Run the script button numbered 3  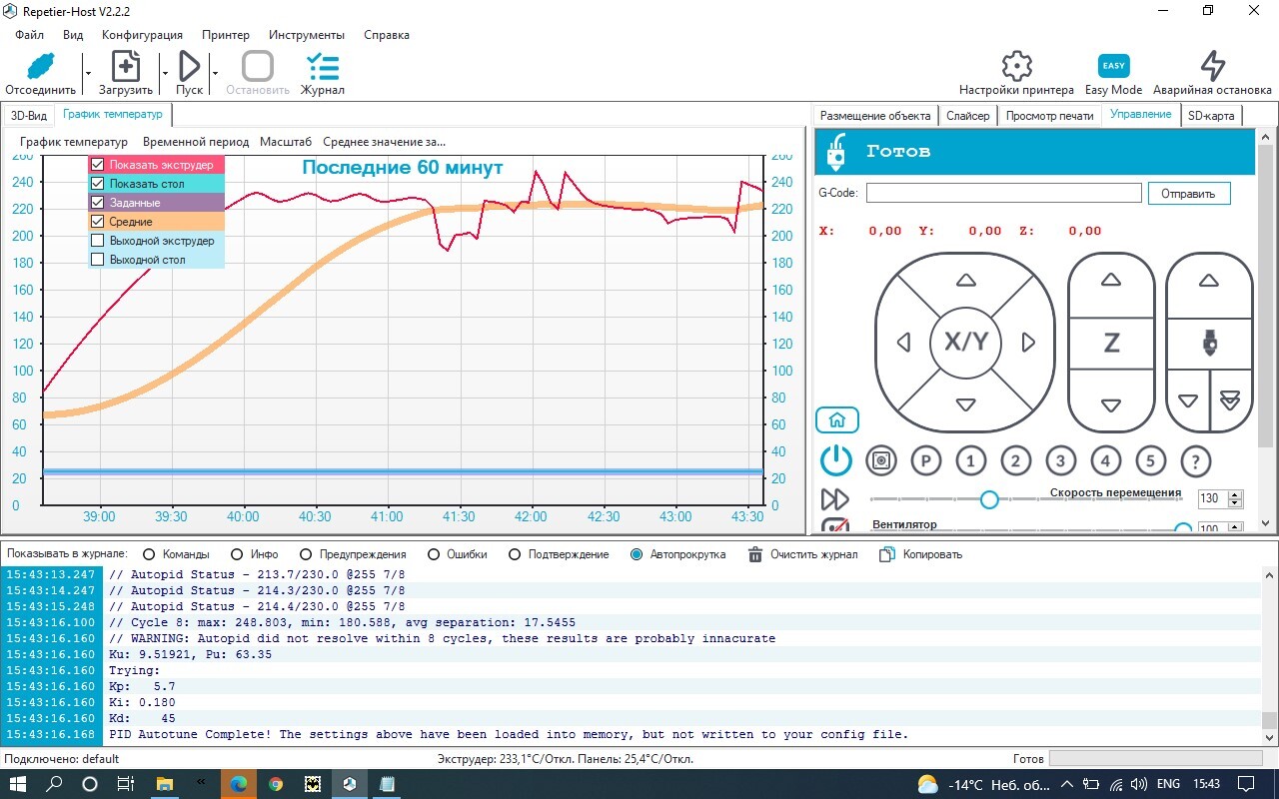(x=1060, y=460)
